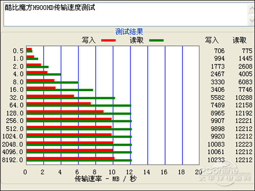Click write value 8965
Screen dimensions: 255x191
(x=218, y=113)
